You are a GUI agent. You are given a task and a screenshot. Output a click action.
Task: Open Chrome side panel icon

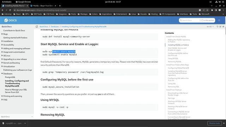coord(216,10)
